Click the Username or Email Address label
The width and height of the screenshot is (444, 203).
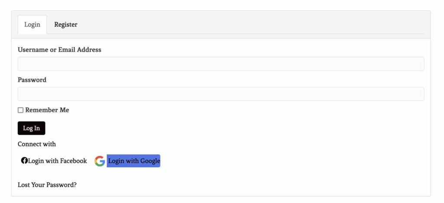pyautogui.click(x=59, y=50)
